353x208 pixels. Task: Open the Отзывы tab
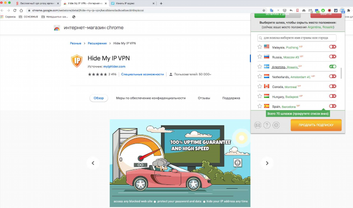(204, 98)
